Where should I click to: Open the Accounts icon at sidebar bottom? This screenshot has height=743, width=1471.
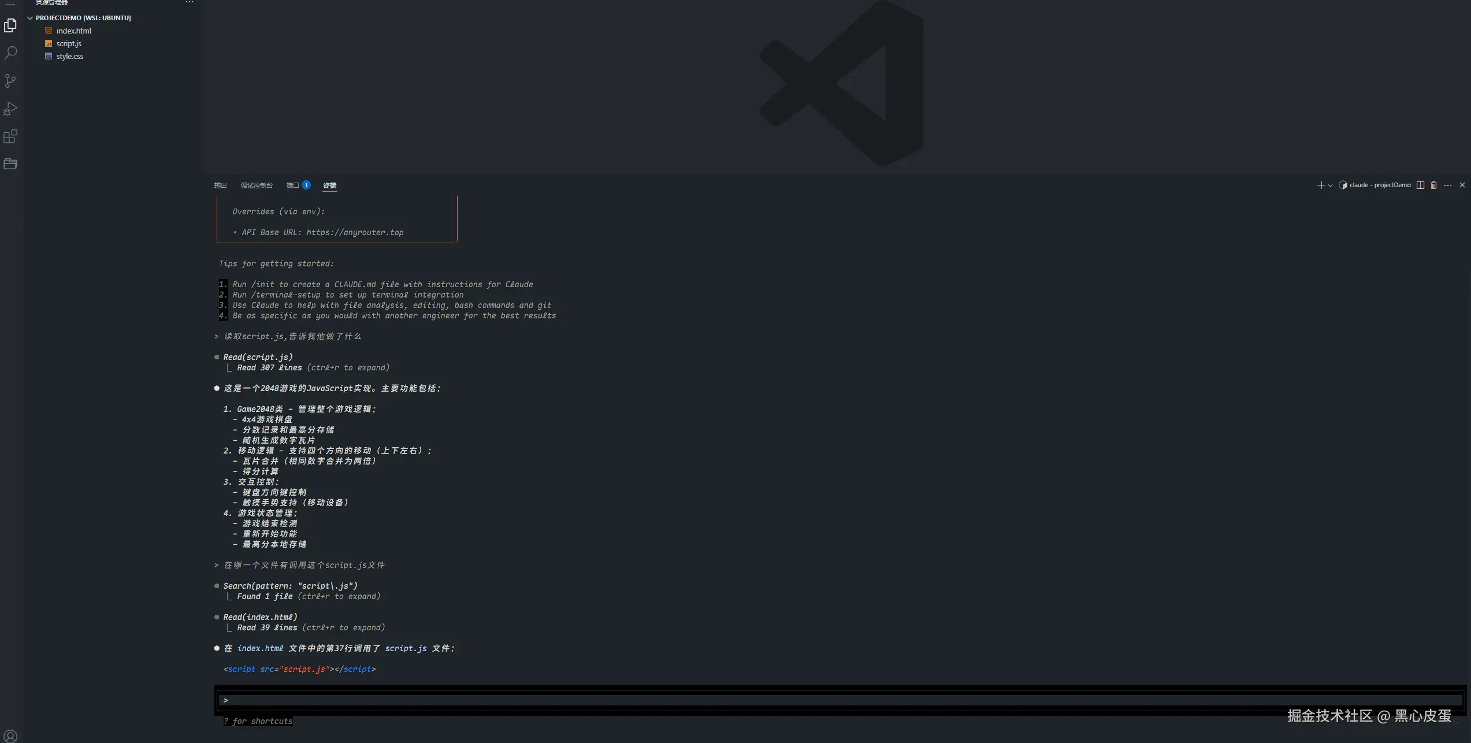click(10, 736)
